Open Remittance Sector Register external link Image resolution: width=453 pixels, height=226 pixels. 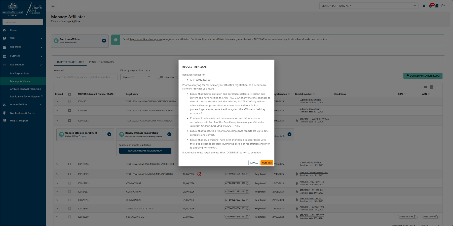[26, 97]
